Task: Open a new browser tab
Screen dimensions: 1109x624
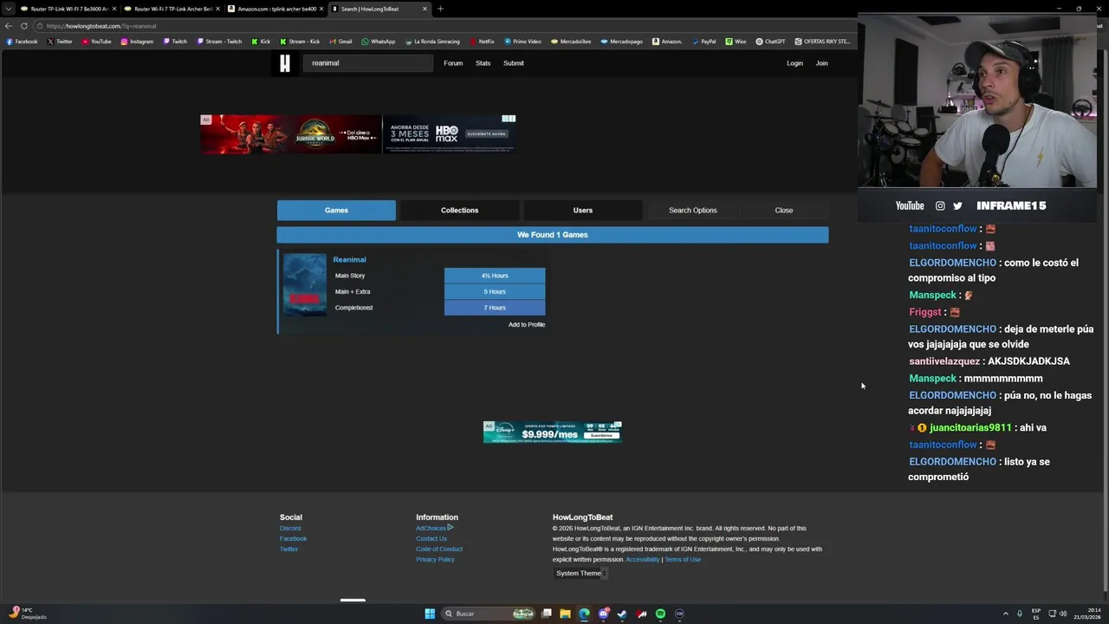Action: click(x=440, y=9)
